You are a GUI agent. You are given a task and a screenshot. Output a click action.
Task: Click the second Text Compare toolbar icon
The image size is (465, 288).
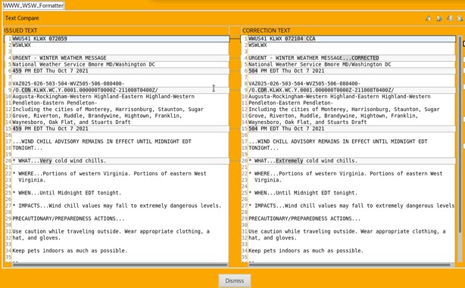[x=439, y=18]
